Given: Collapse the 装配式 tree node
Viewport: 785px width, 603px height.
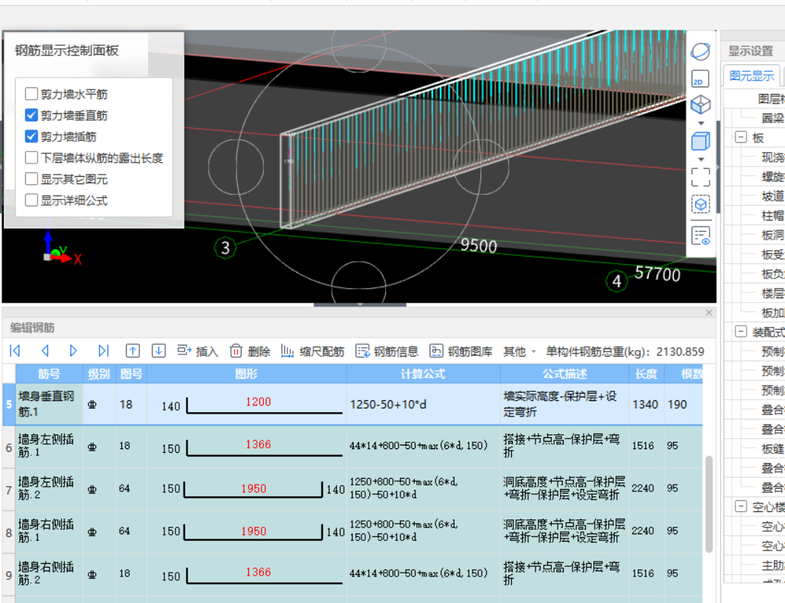Looking at the screenshot, I should pos(741,331).
